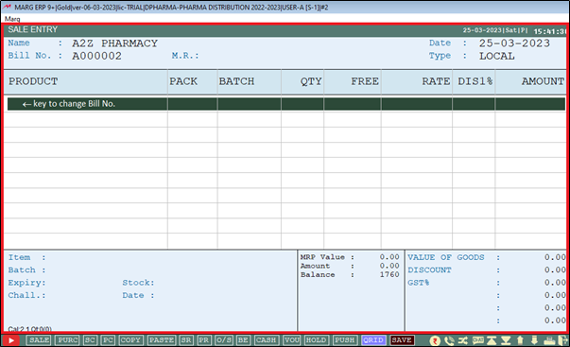
Task: Click the A2Z PHARMACY name field
Action: pos(114,43)
